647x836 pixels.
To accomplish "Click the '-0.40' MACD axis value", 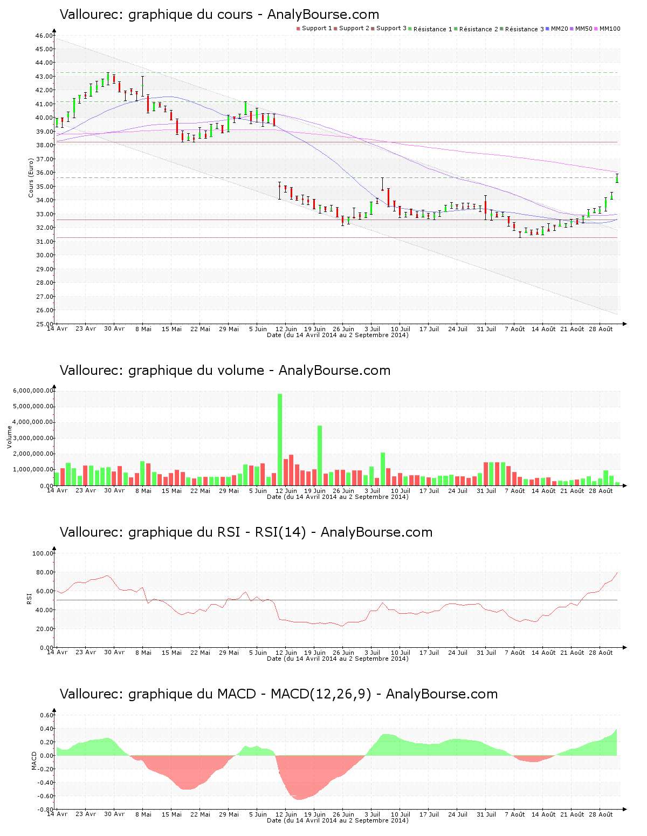I will click(45, 783).
